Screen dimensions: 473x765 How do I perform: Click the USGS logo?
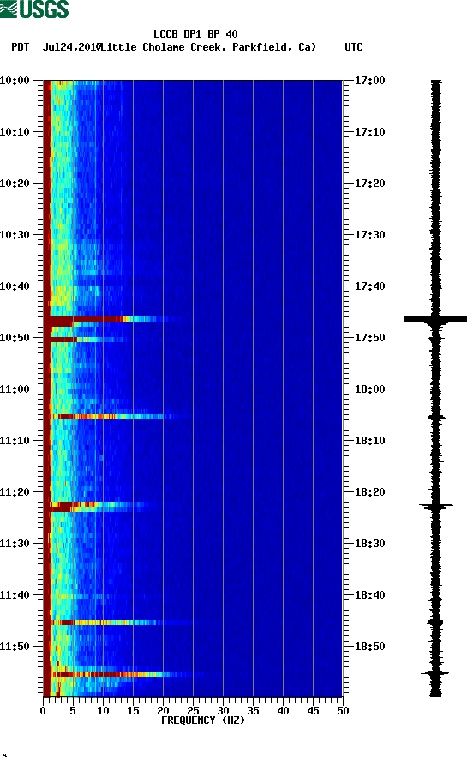[x=34, y=9]
